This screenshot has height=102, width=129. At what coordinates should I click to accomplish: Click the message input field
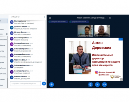point(26,83)
